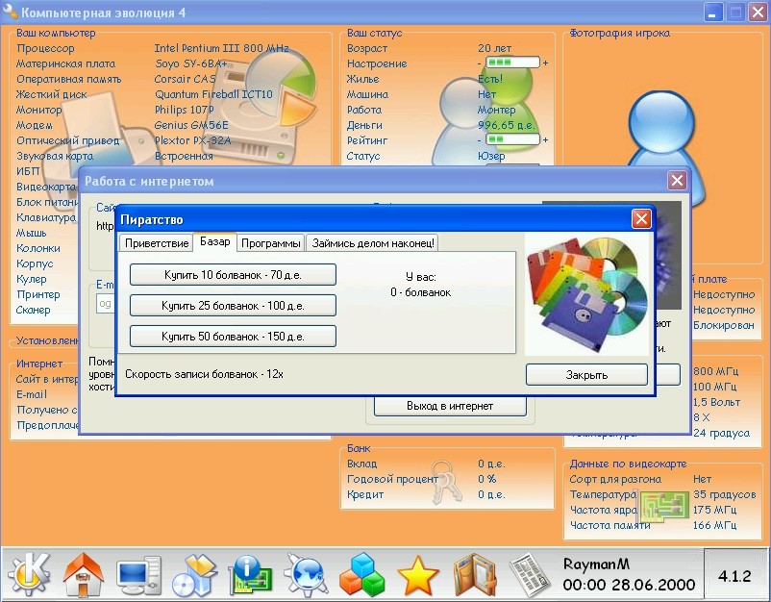Open the CD and software box icon
This screenshot has height=602, width=771.
[195, 575]
